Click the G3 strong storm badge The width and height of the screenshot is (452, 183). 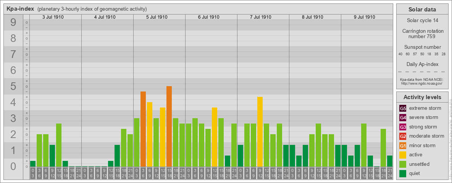pyautogui.click(x=403, y=127)
